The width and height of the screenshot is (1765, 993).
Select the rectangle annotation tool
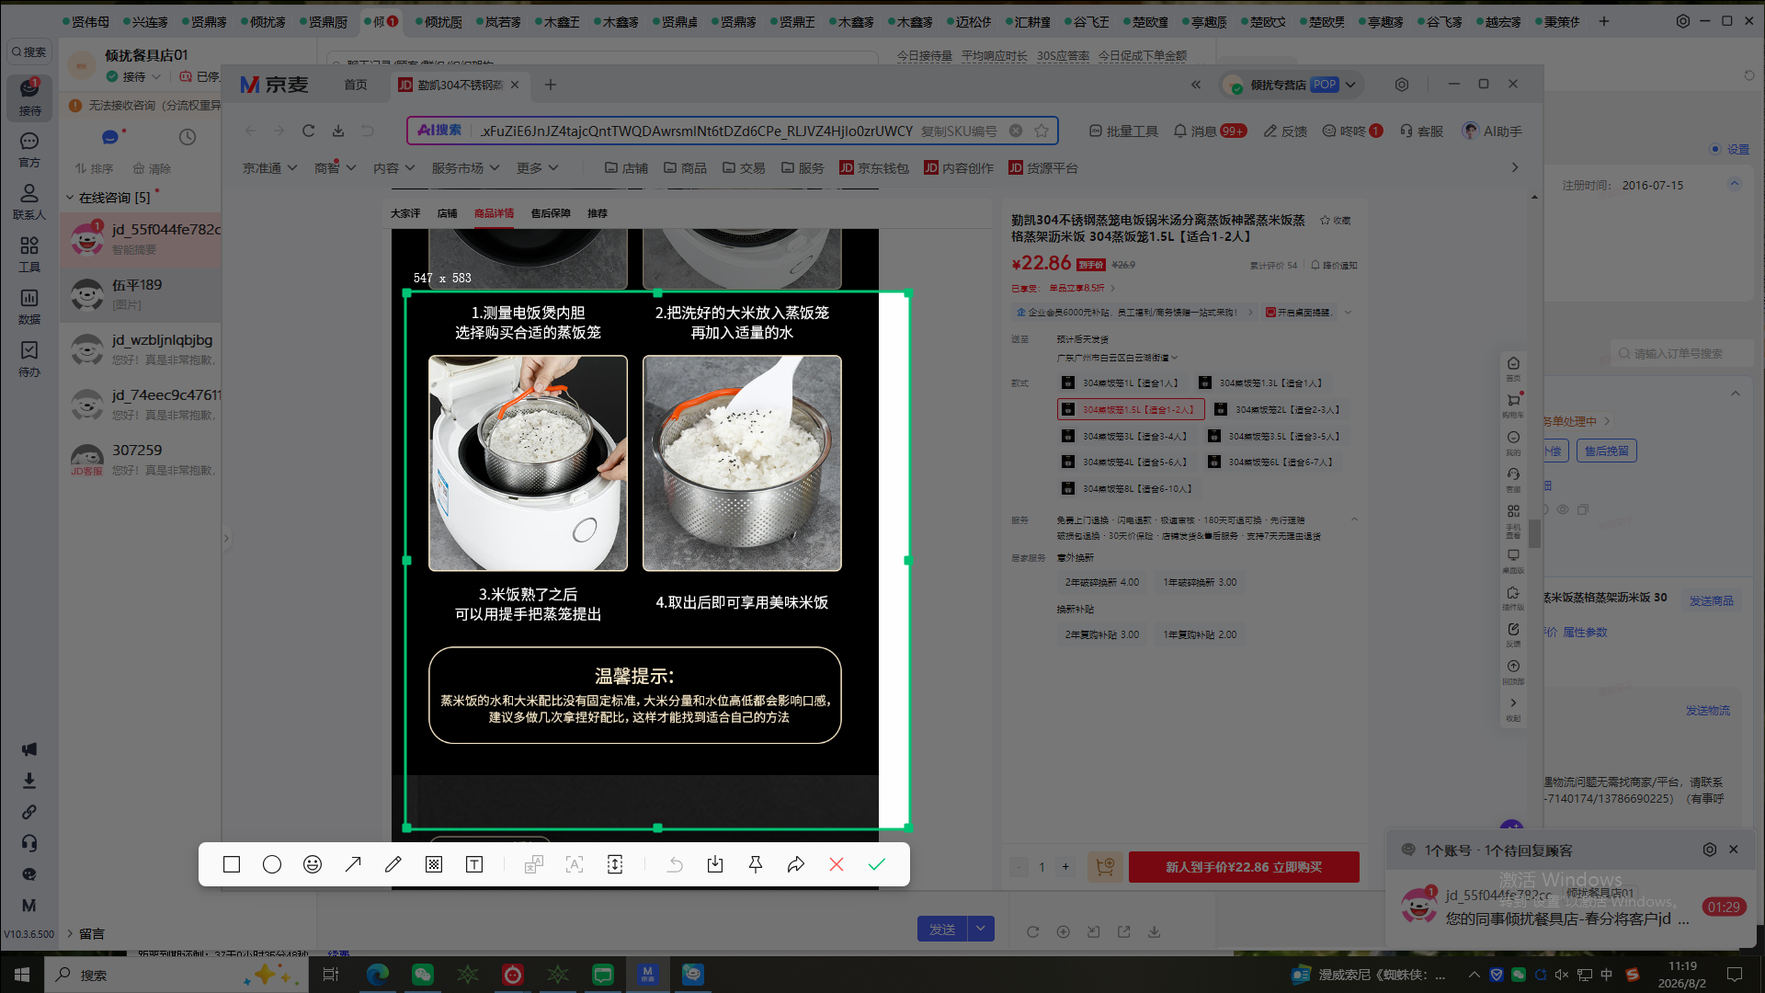[232, 864]
